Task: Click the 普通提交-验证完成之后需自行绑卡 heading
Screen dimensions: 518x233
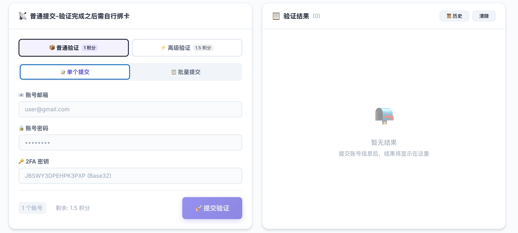Action: pos(79,16)
